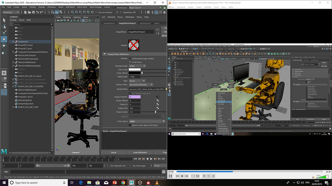
Task: Toggle Frame Out map button
Action: 158,108
